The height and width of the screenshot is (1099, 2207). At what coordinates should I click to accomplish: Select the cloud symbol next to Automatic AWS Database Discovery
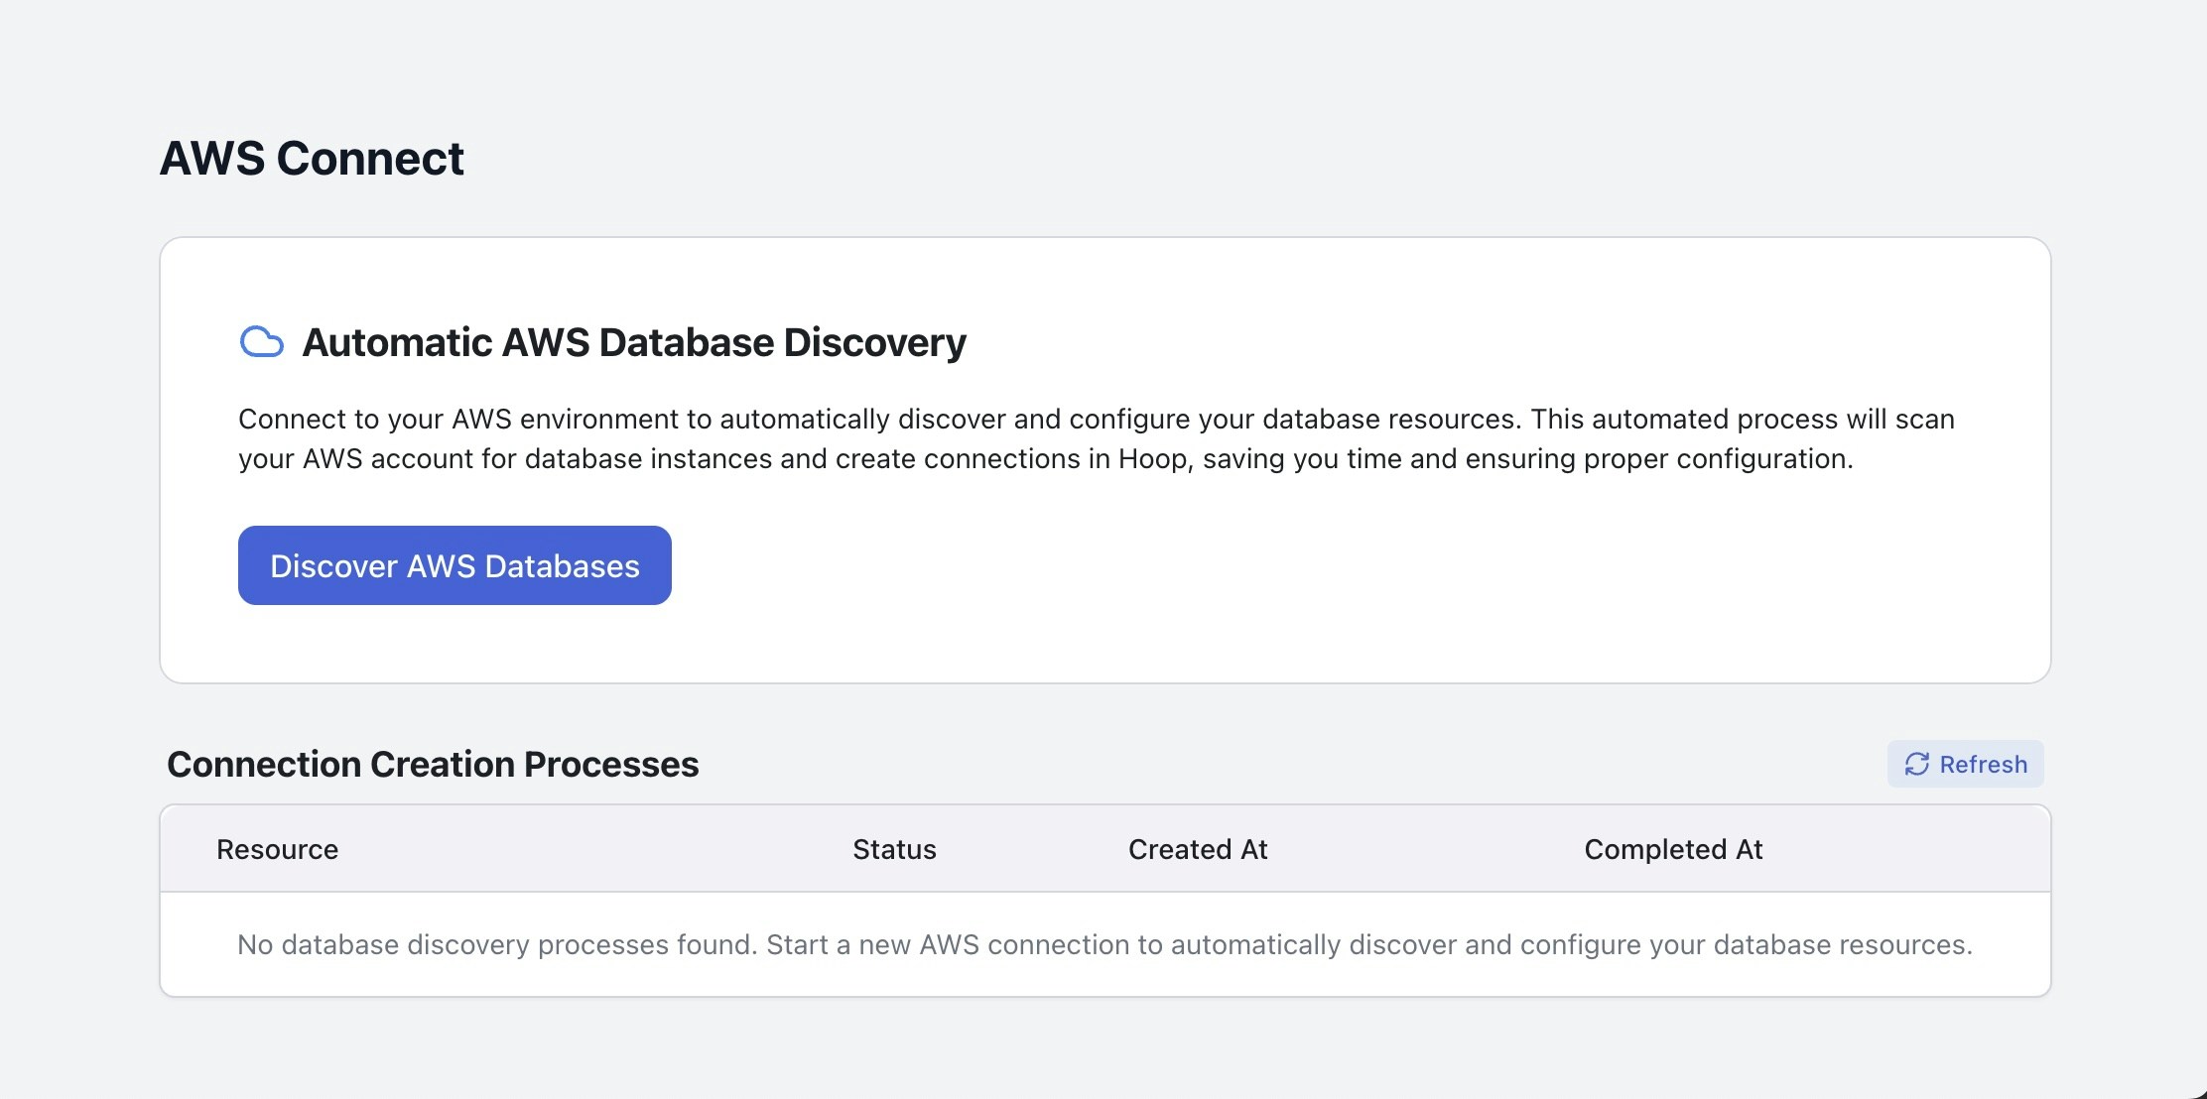click(x=262, y=342)
